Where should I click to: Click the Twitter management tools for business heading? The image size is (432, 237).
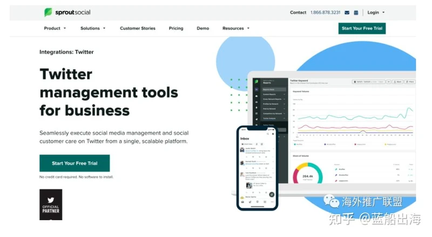click(x=109, y=93)
